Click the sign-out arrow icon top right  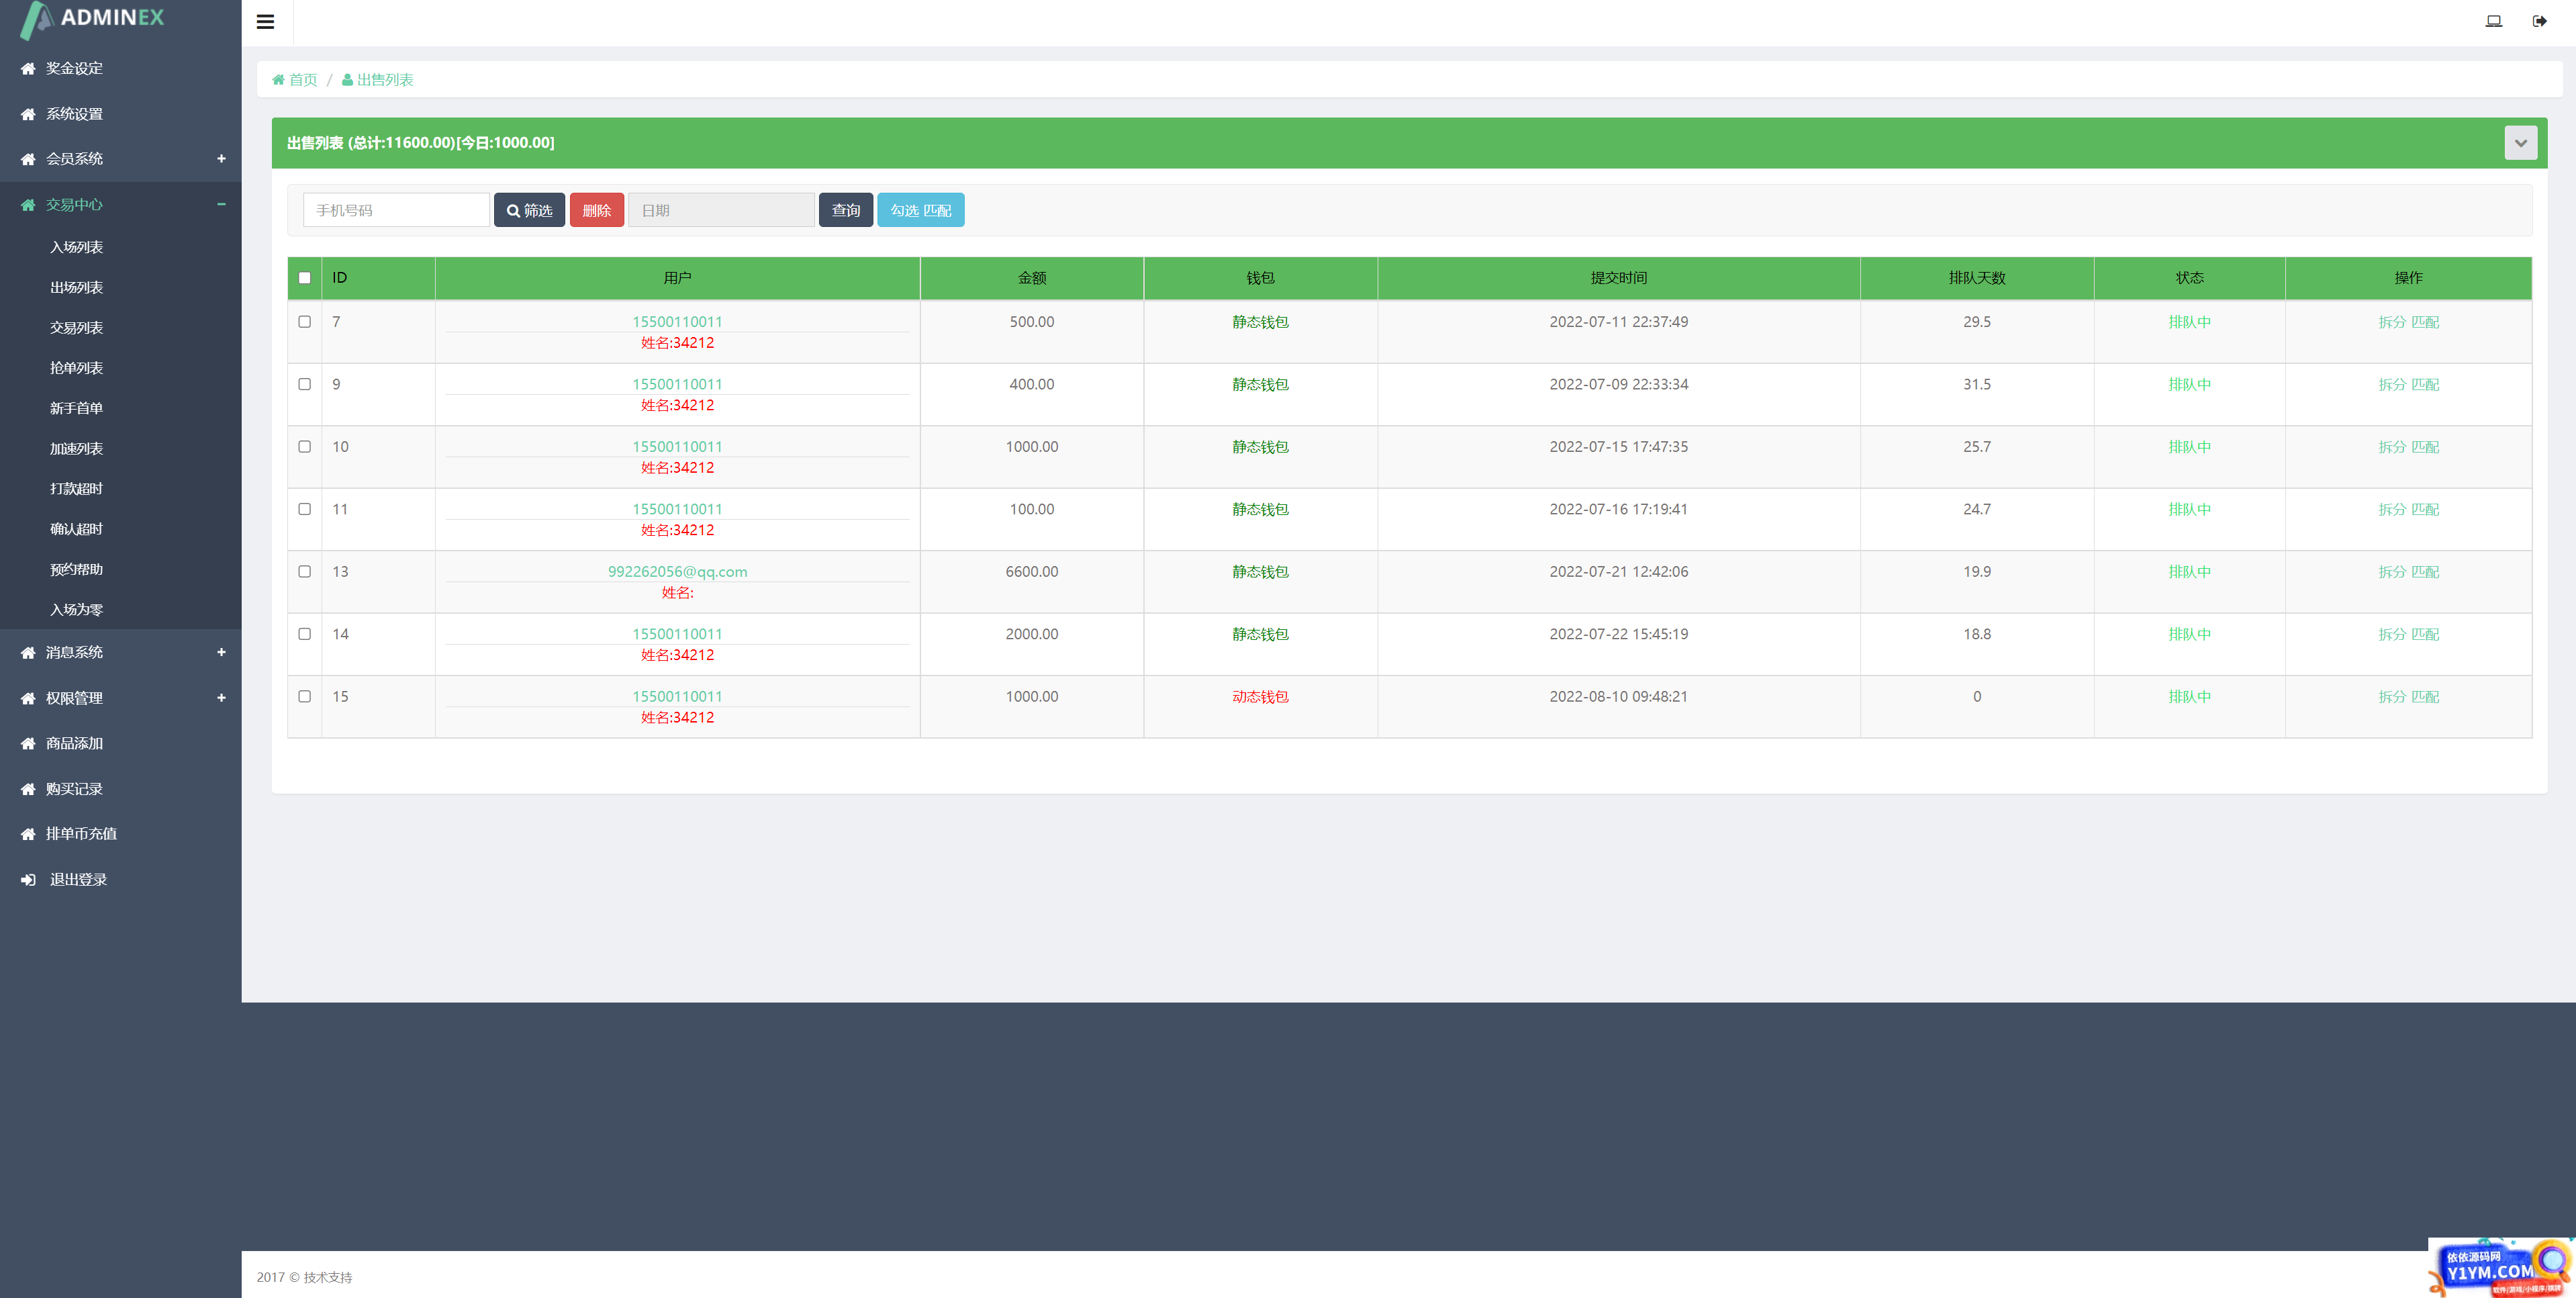[2539, 21]
